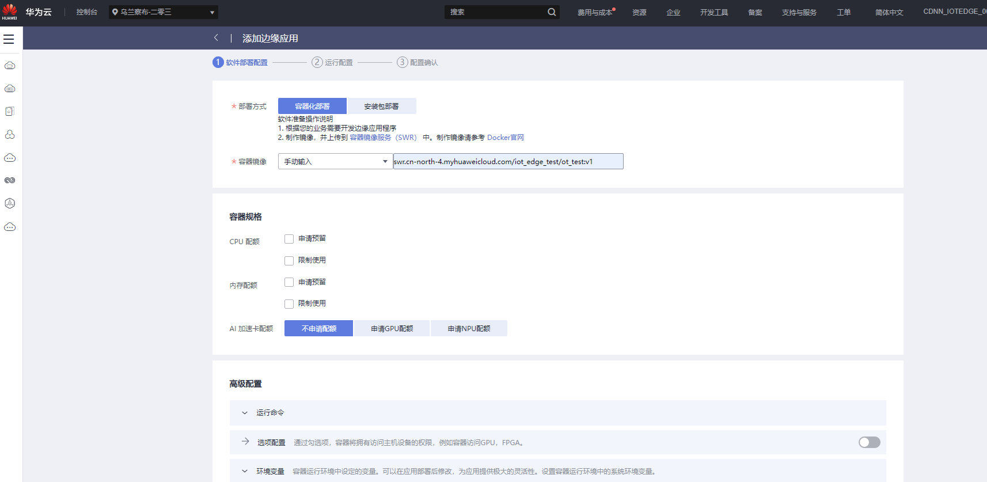This screenshot has height=482, width=987.
Task: Open the 资源 menu
Action: pyautogui.click(x=639, y=12)
